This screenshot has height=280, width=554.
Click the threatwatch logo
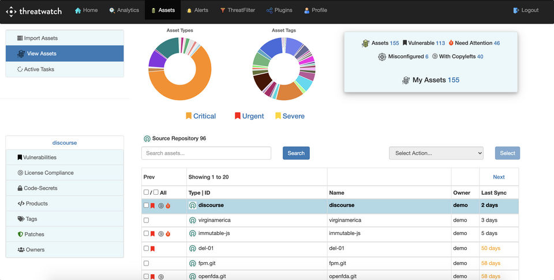click(34, 12)
